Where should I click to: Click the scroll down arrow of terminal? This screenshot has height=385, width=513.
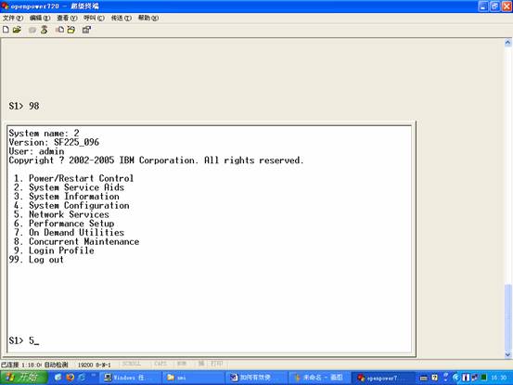point(507,354)
